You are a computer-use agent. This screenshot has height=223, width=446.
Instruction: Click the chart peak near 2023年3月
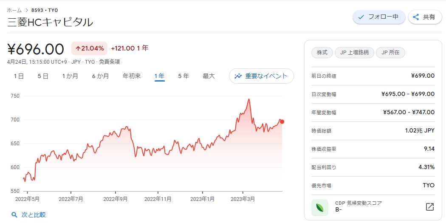(x=249, y=99)
